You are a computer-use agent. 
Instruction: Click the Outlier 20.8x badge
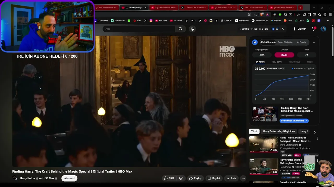pyautogui.click(x=284, y=55)
